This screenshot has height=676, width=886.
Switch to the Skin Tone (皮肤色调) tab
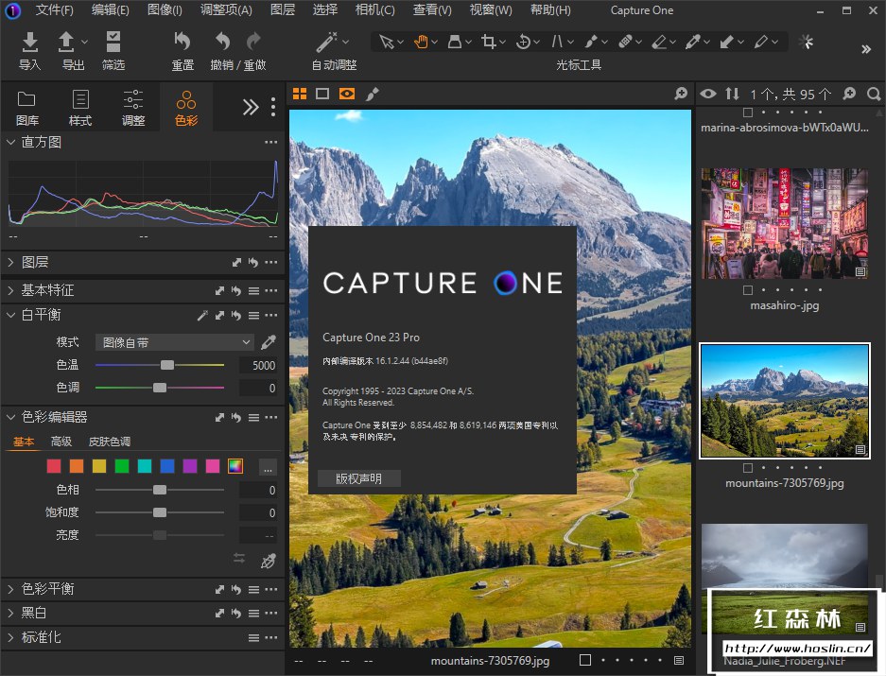110,442
